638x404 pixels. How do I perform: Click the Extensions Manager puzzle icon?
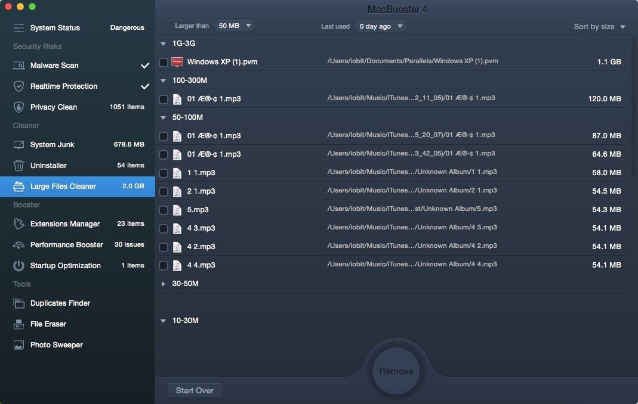click(19, 224)
